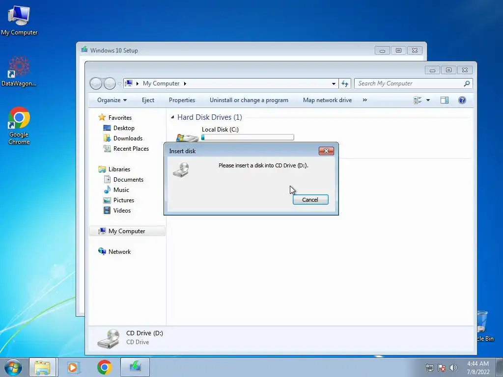This screenshot has width=503, height=377.
Task: Select Favorites in the navigation pane
Action: coord(120,118)
